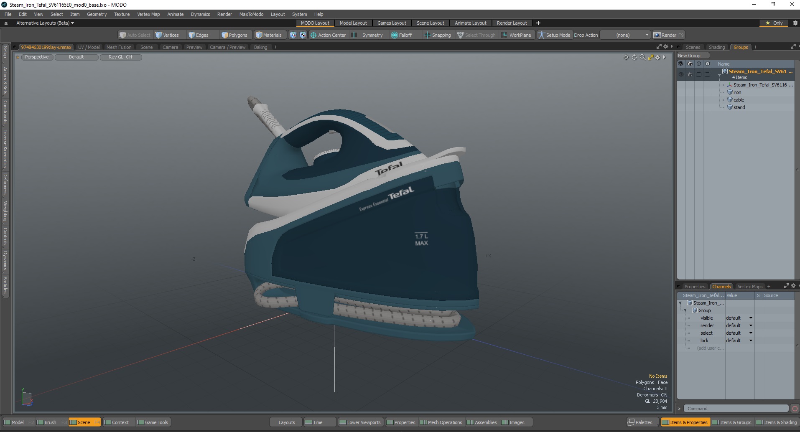Collapse Steam_Iron tree in Channels panel
Viewport: 800px width, 432px height.
680,303
